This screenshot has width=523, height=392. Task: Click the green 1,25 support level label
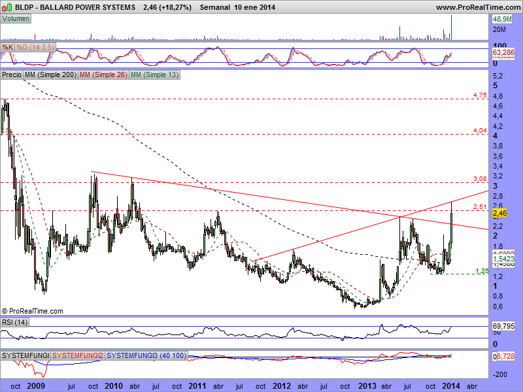482,271
